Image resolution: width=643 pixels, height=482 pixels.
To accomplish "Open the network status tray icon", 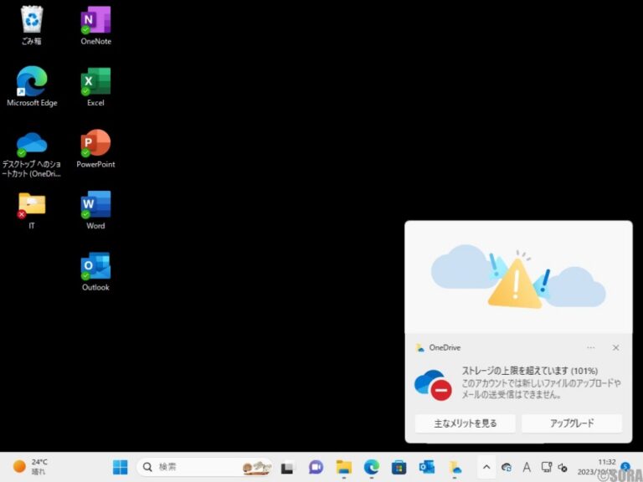I will (x=546, y=467).
